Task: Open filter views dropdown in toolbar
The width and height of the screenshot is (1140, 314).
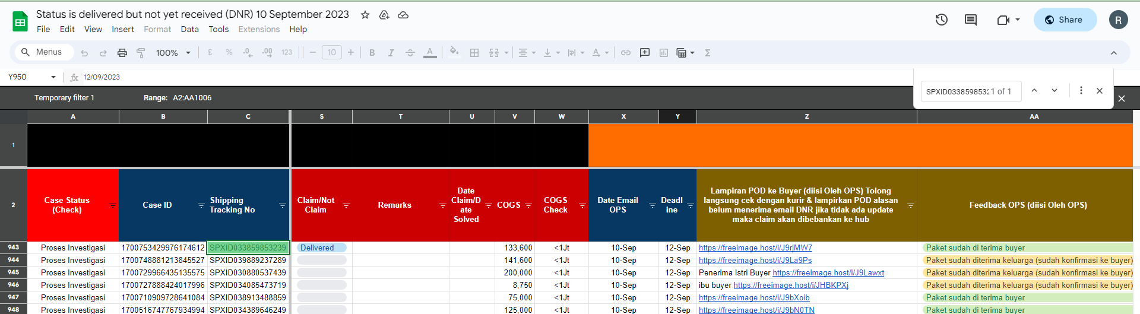Action: click(x=685, y=53)
